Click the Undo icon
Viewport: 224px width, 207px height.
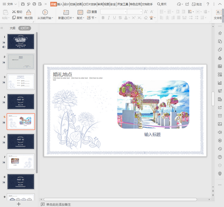[x=29, y=4]
